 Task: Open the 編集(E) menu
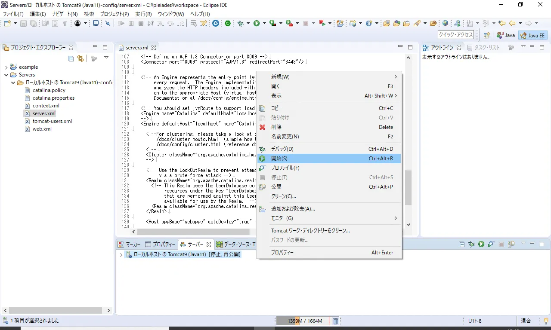(38, 14)
